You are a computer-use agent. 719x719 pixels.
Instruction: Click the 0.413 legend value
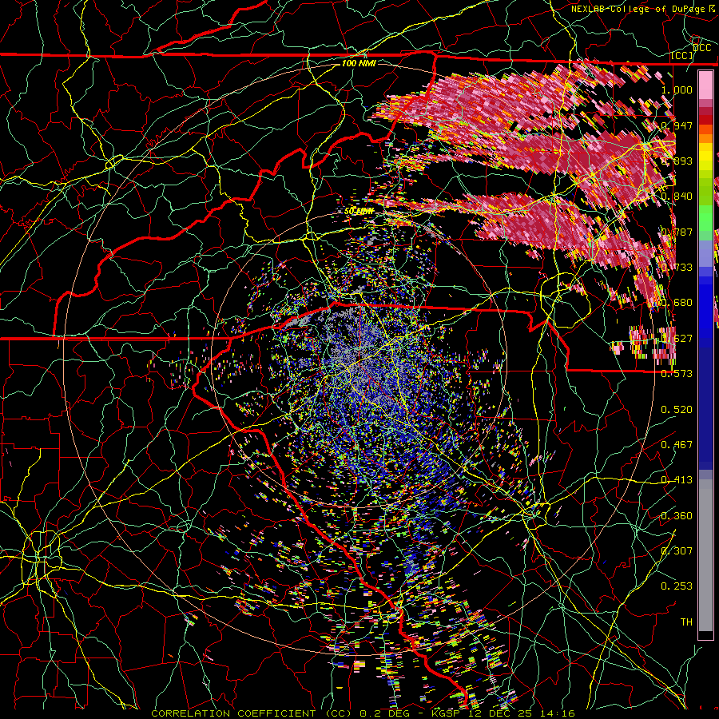pos(677,479)
